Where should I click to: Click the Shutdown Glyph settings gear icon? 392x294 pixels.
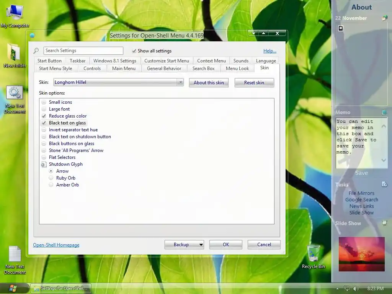pyautogui.click(x=44, y=164)
